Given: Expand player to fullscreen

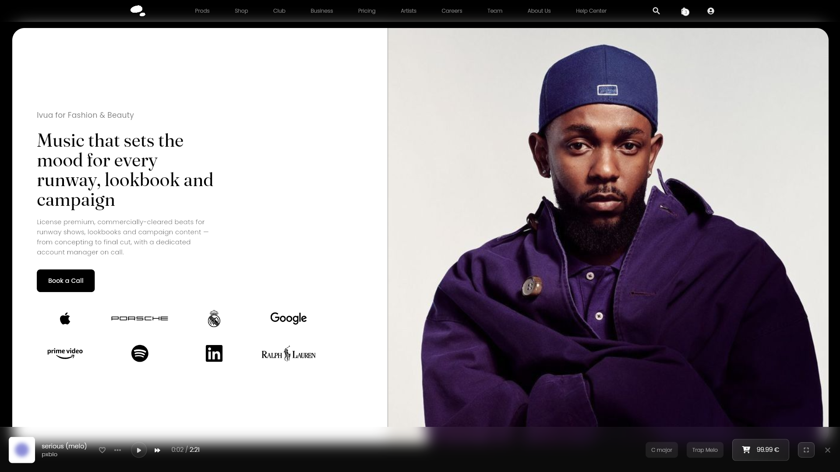Looking at the screenshot, I should pos(806,450).
